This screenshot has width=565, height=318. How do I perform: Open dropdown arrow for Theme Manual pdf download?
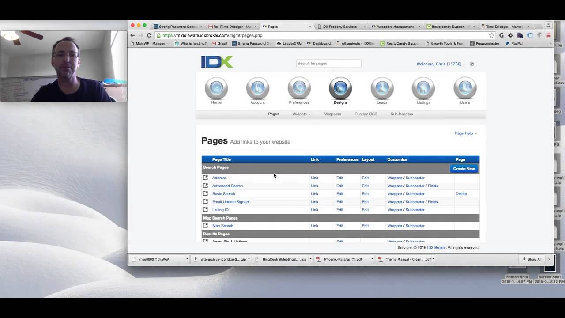tap(433, 259)
